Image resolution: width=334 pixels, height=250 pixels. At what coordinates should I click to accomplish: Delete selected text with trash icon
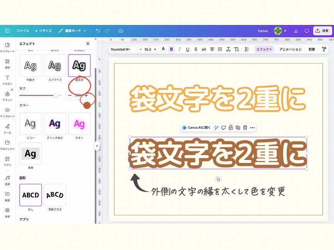point(245,128)
